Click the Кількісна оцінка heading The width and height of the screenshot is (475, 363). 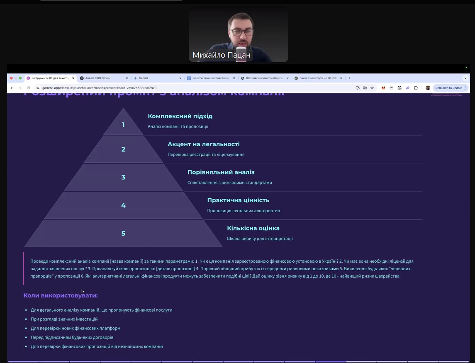click(253, 228)
